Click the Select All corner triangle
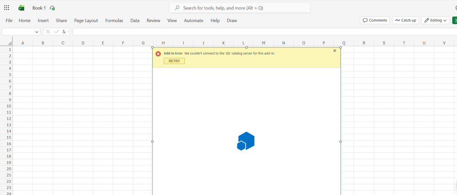The height and width of the screenshot is (195, 457). click(10, 43)
